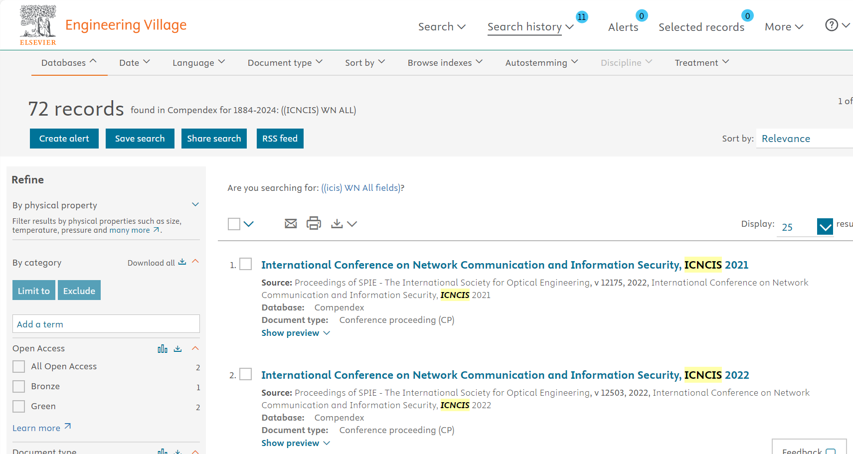Open the Language filter menu
The image size is (853, 454).
[199, 63]
